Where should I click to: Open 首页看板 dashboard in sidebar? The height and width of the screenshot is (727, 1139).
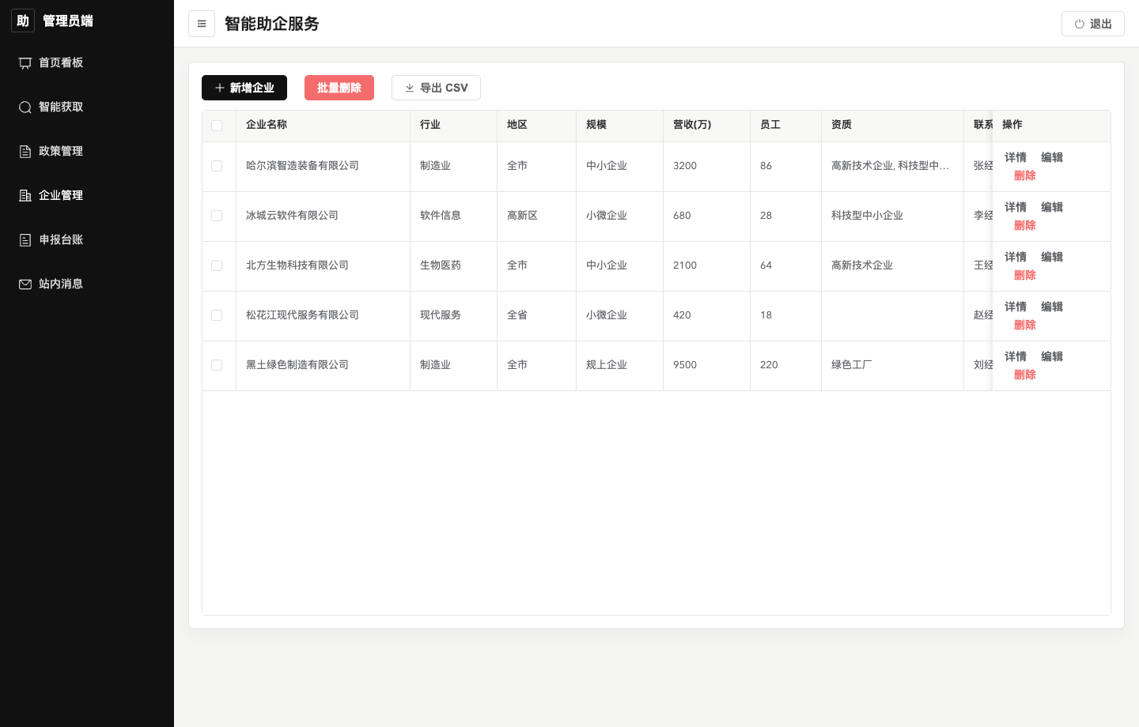click(87, 62)
